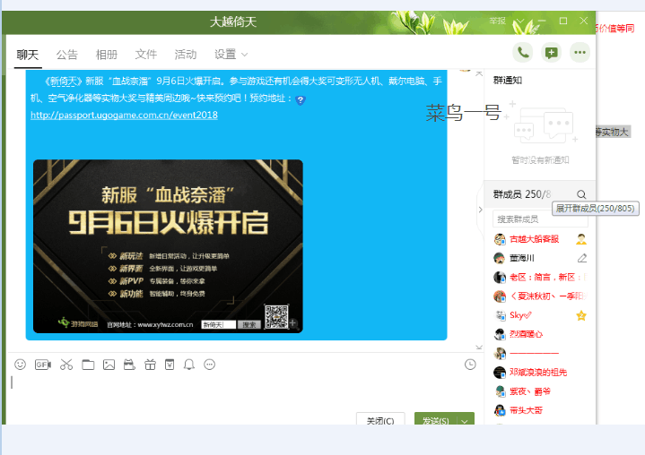Start a group voice call
Image resolution: width=645 pixels, height=455 pixels.
coord(522,53)
